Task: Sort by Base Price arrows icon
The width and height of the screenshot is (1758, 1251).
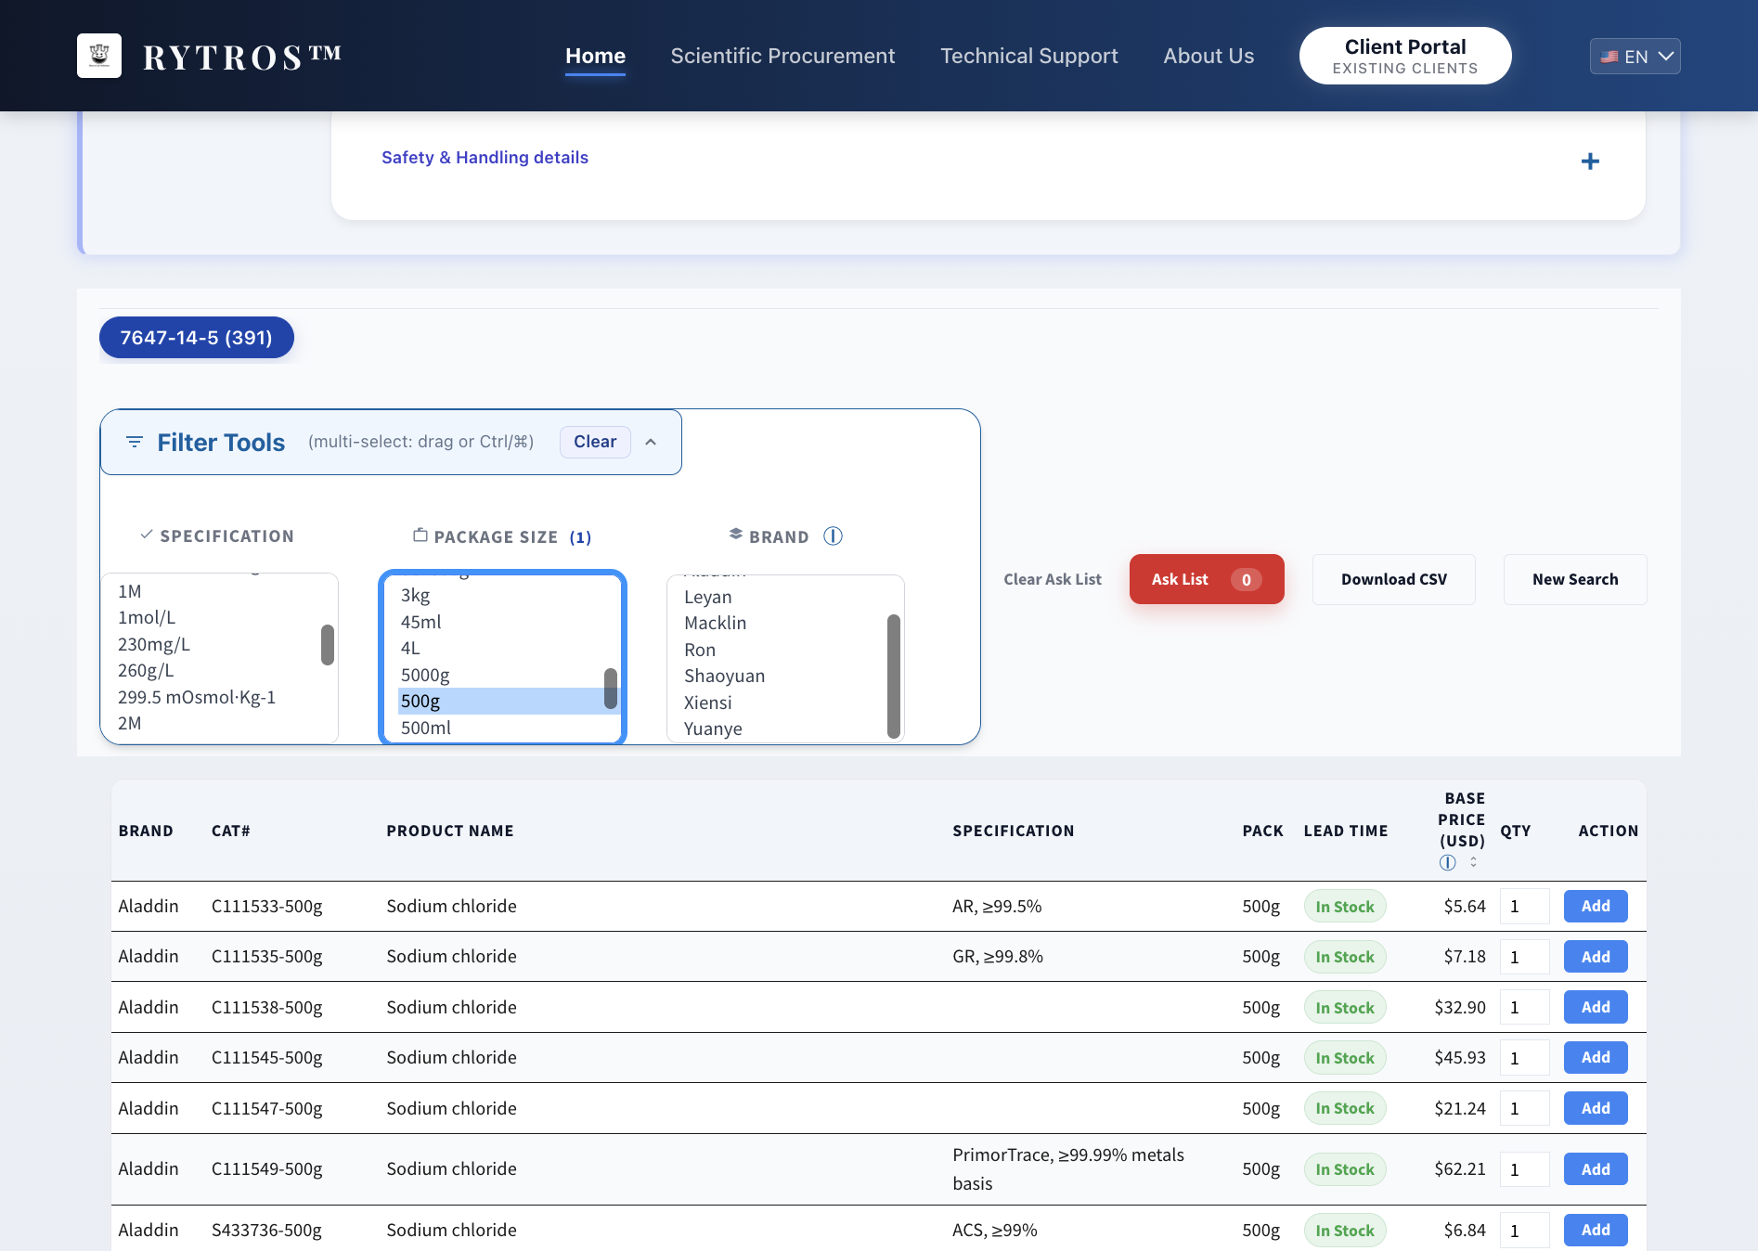Action: (1473, 862)
